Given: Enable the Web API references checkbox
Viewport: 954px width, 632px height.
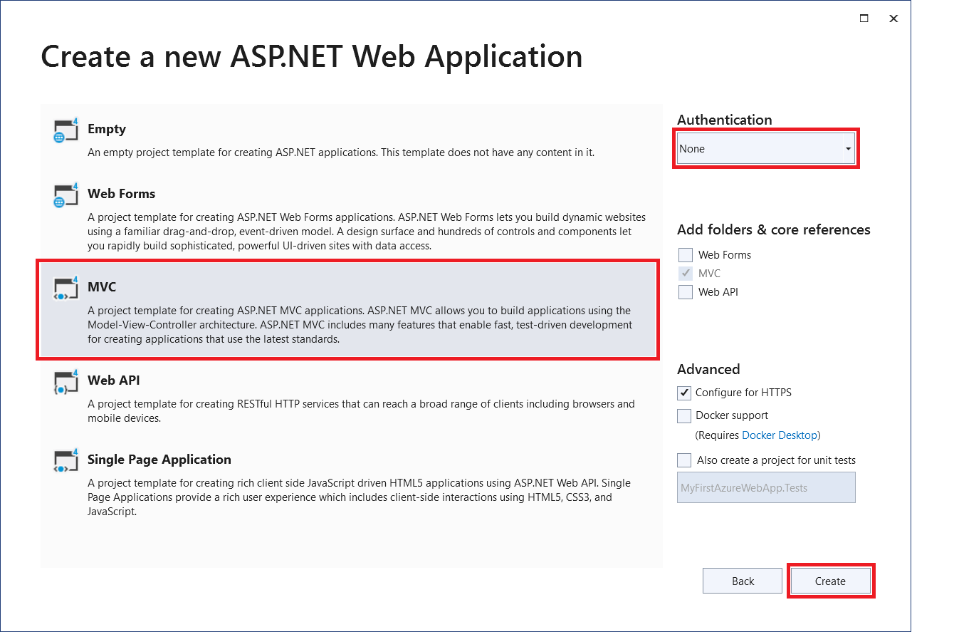Looking at the screenshot, I should pos(686,292).
